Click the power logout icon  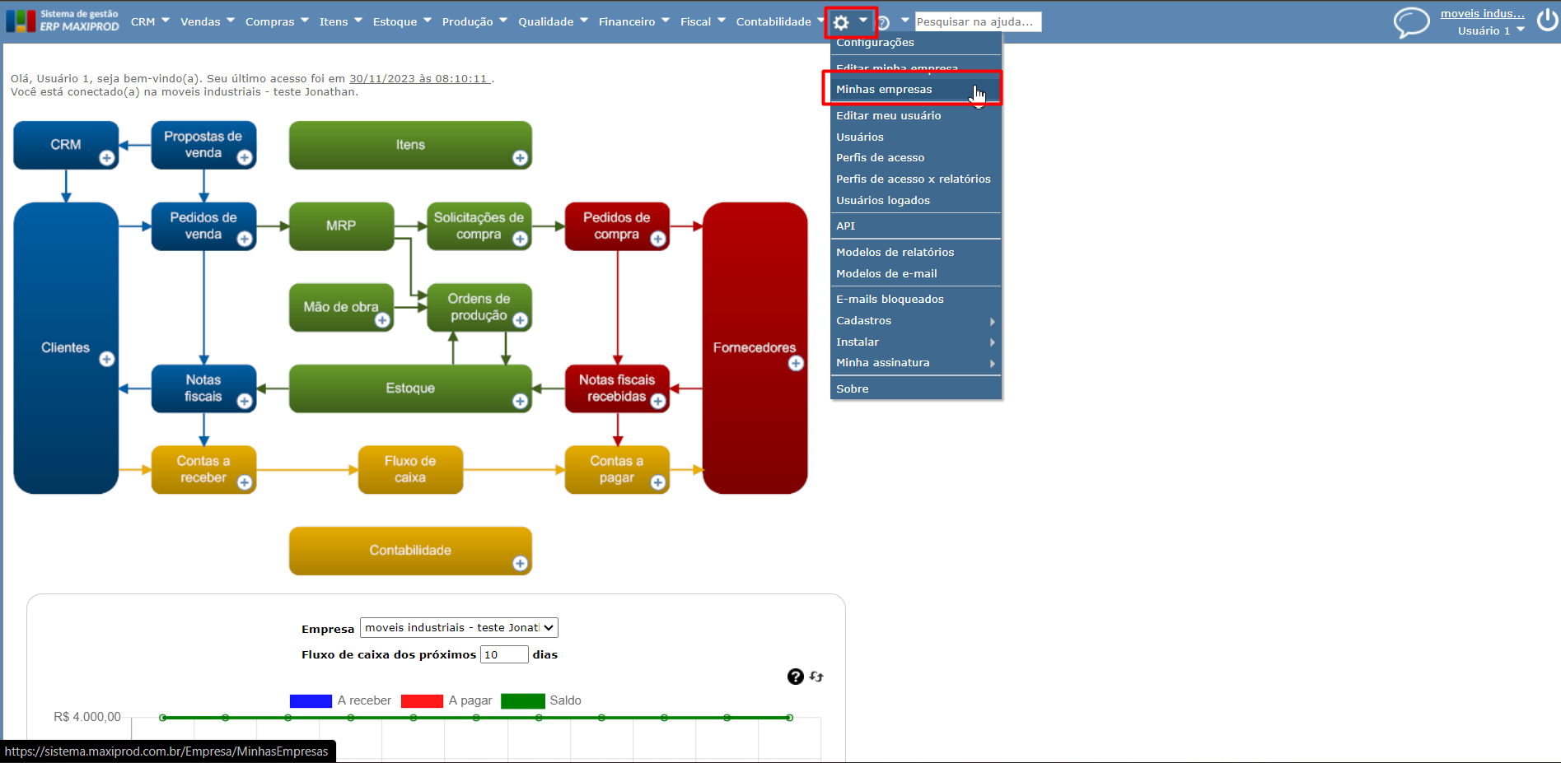click(x=1547, y=20)
